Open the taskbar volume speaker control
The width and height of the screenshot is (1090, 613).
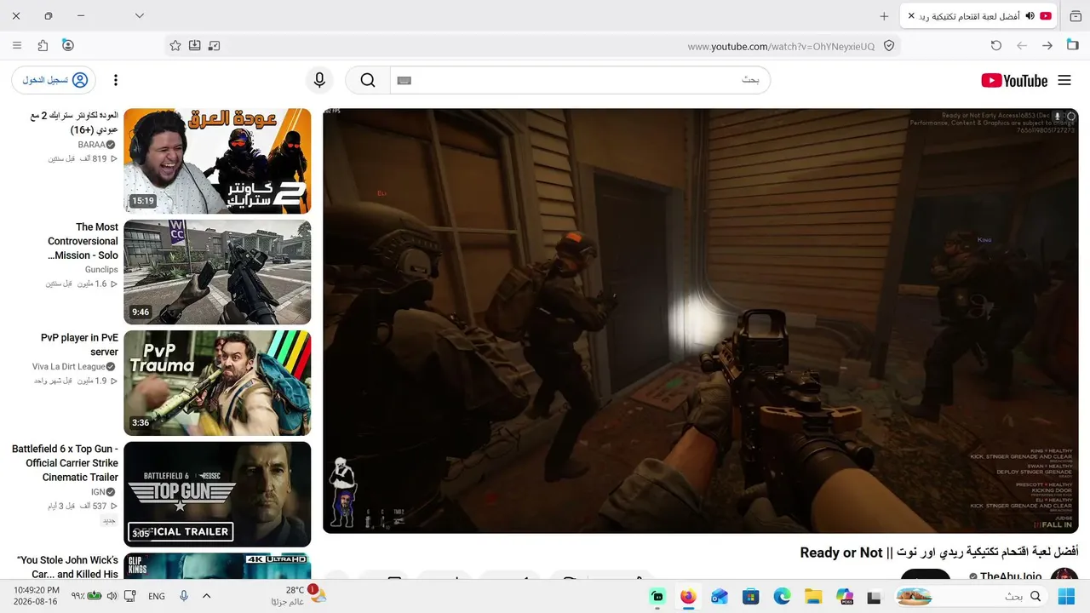[112, 596]
